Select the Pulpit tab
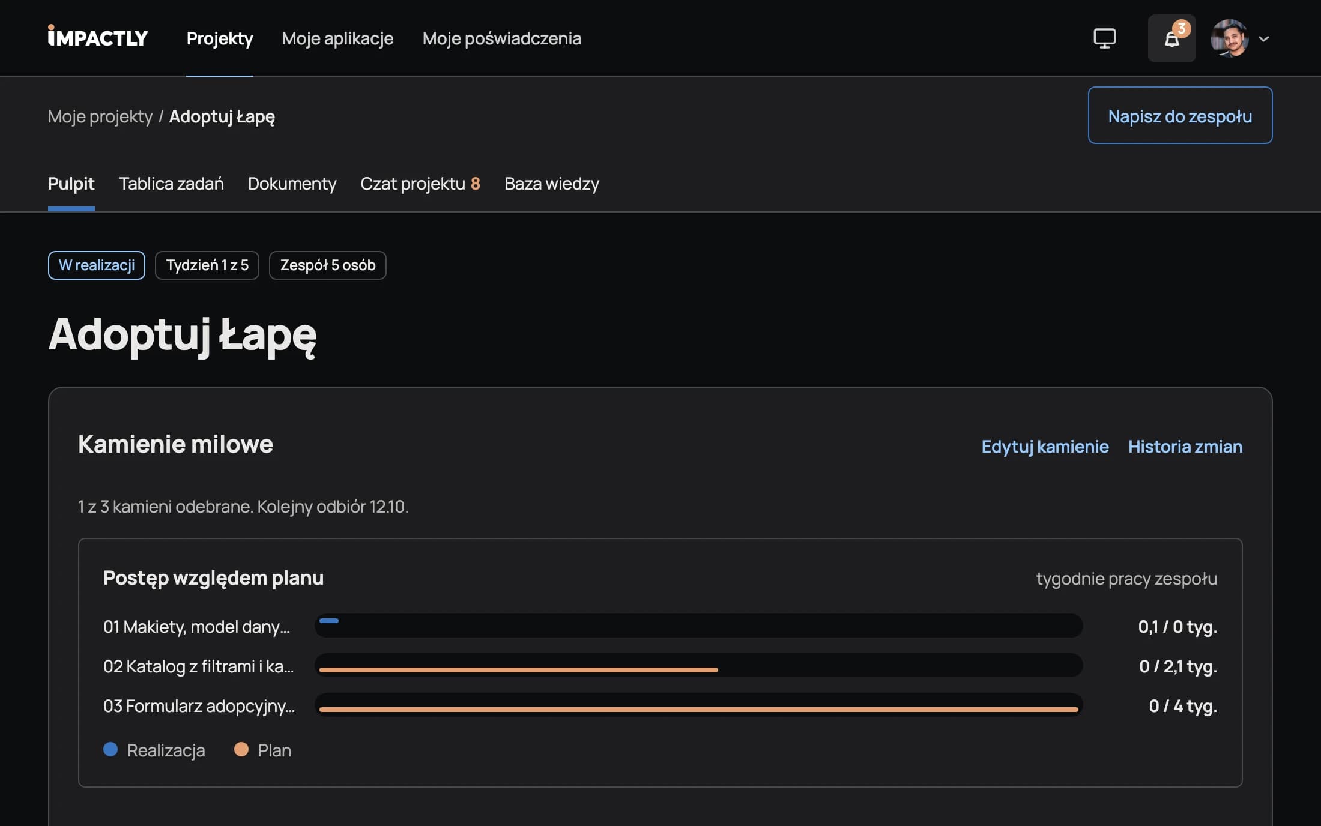 click(71, 184)
